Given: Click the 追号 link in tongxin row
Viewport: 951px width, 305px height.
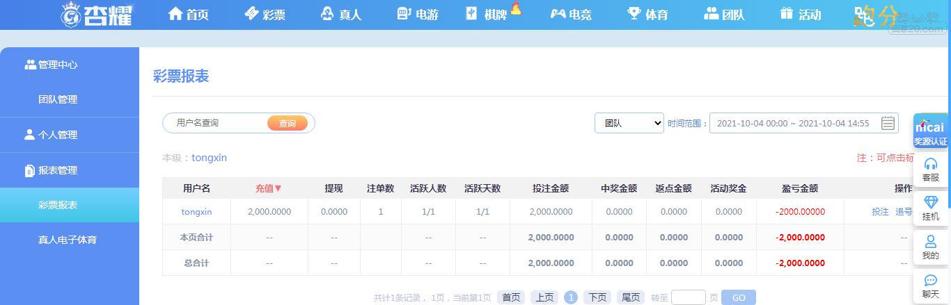Looking at the screenshot, I should tap(904, 212).
